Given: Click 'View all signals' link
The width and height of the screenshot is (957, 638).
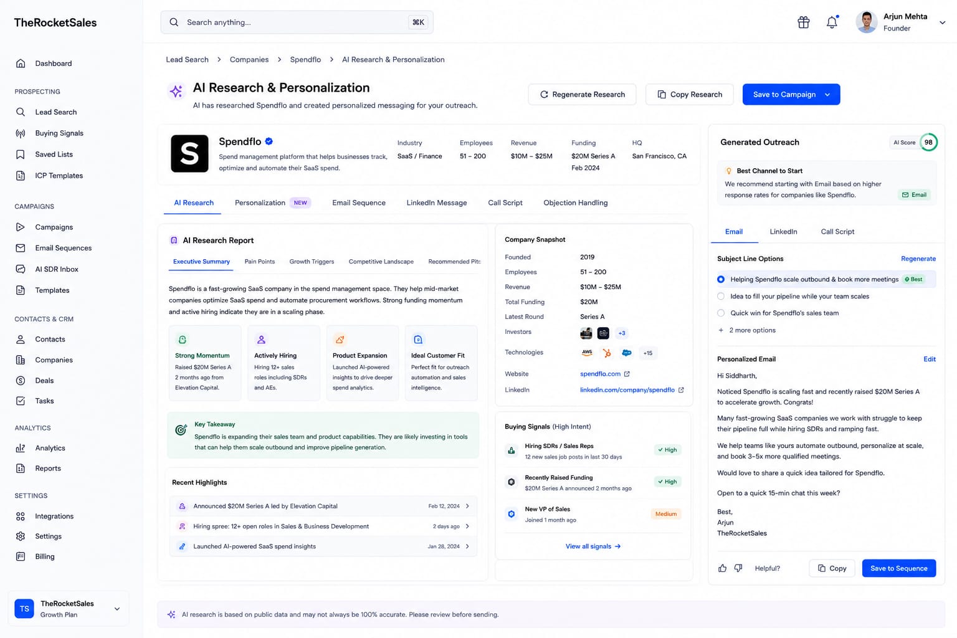Looking at the screenshot, I should click(x=593, y=546).
